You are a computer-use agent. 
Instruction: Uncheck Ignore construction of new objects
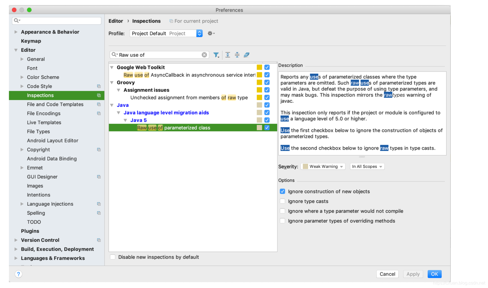(282, 191)
